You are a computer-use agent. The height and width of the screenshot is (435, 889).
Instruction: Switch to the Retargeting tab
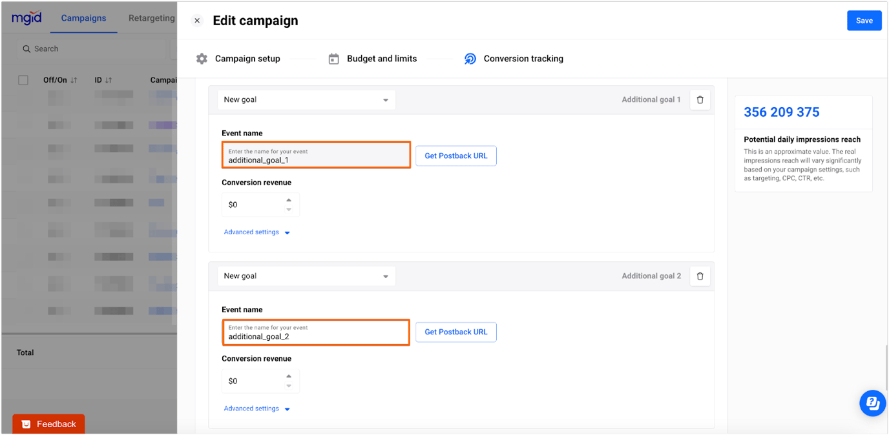(151, 17)
